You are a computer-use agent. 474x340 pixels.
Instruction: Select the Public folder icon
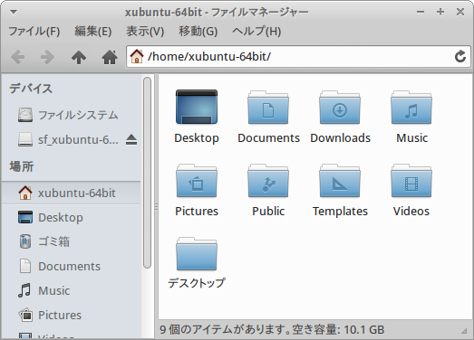click(x=268, y=181)
